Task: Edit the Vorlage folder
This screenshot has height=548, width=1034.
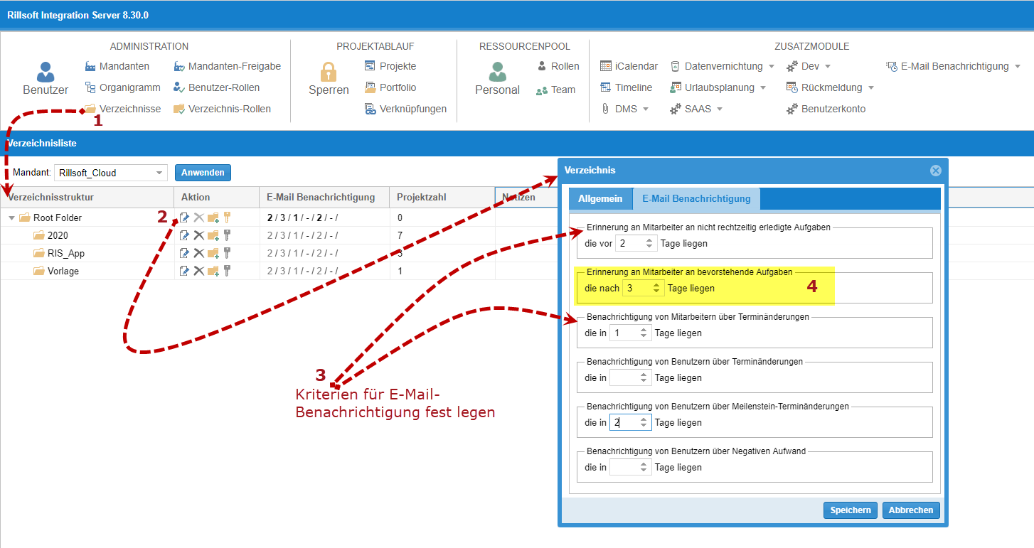Action: (x=185, y=271)
